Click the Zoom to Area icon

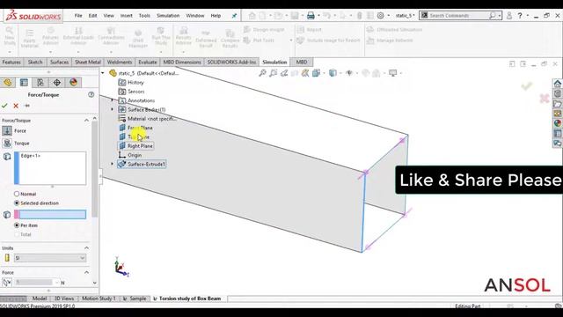click(x=274, y=73)
